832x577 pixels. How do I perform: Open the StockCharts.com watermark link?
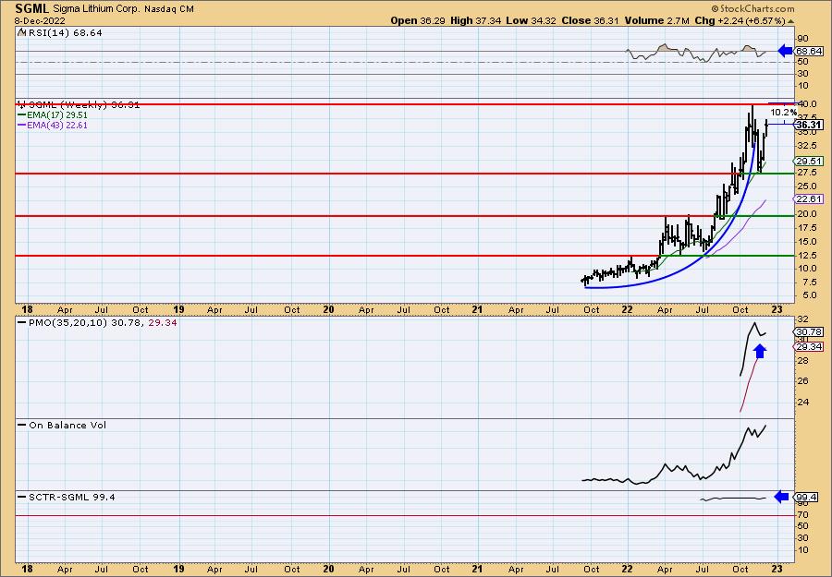pyautogui.click(x=752, y=8)
